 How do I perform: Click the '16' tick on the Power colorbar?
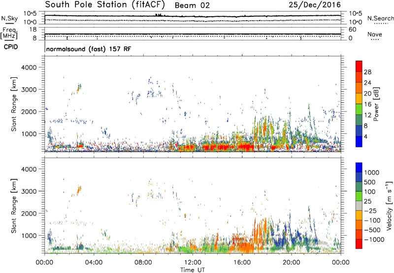tap(367, 104)
